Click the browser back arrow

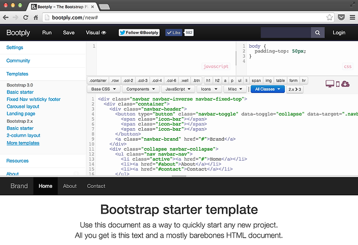5,17
